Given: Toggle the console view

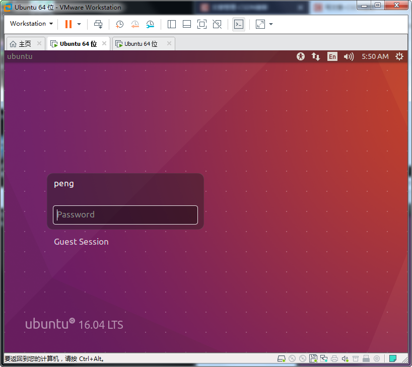Looking at the screenshot, I should 238,24.
